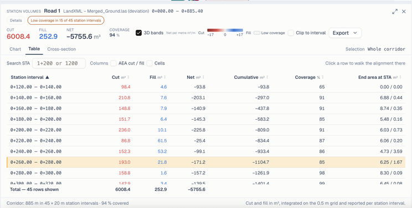
Task: Select row 0+120.00 – 0+140.00
Action: (x=206, y=87)
